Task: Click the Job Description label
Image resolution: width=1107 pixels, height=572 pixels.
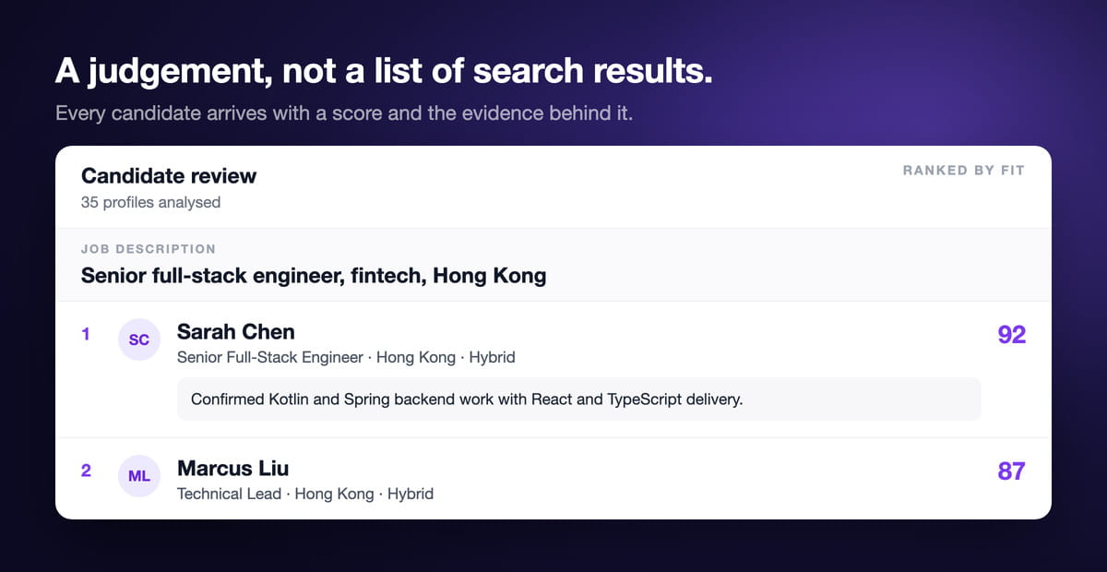Action: 149,249
